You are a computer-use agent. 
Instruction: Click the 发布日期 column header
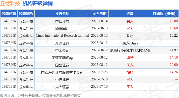(99, 14)
